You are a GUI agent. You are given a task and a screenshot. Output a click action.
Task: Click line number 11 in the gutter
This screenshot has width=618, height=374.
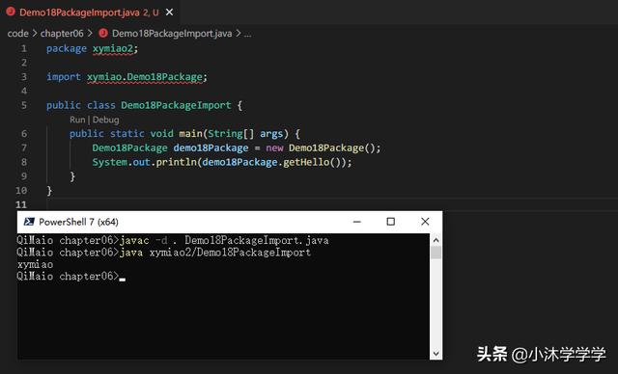click(21, 204)
